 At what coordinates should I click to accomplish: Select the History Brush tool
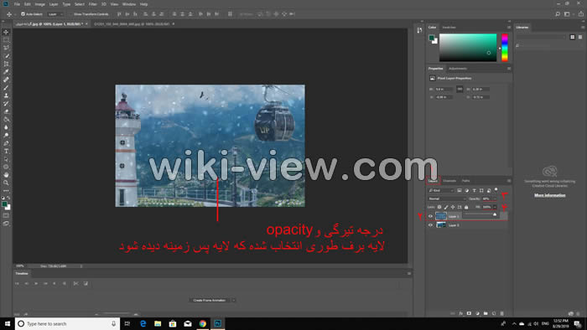click(6, 104)
